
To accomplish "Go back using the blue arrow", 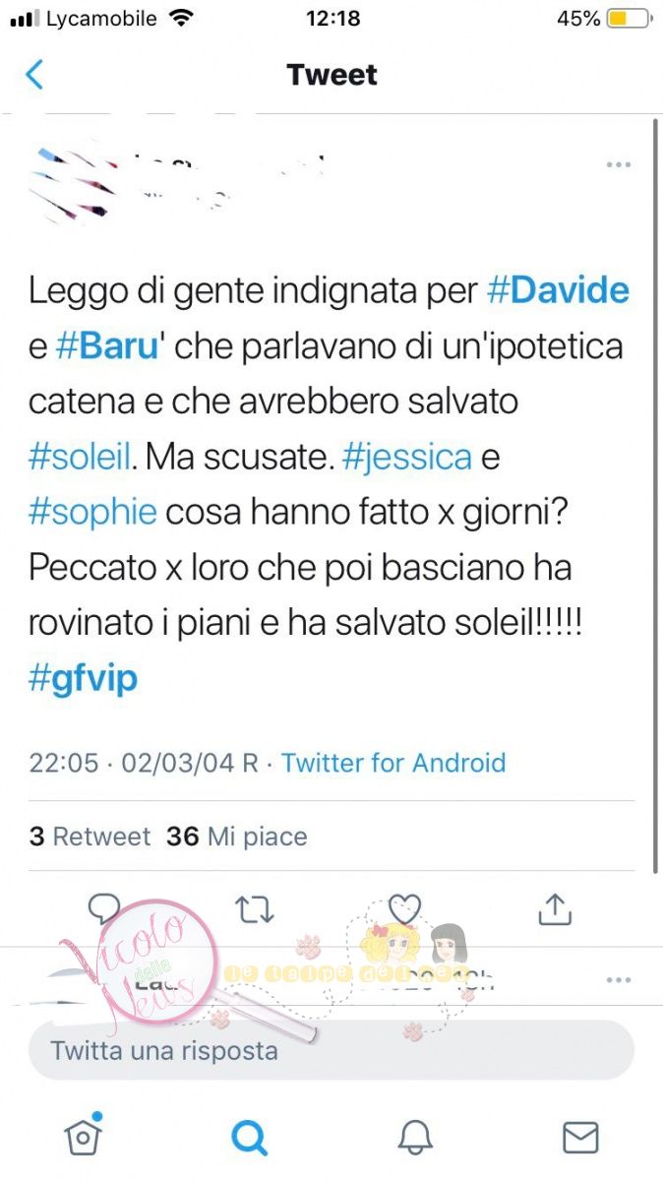I will [34, 74].
